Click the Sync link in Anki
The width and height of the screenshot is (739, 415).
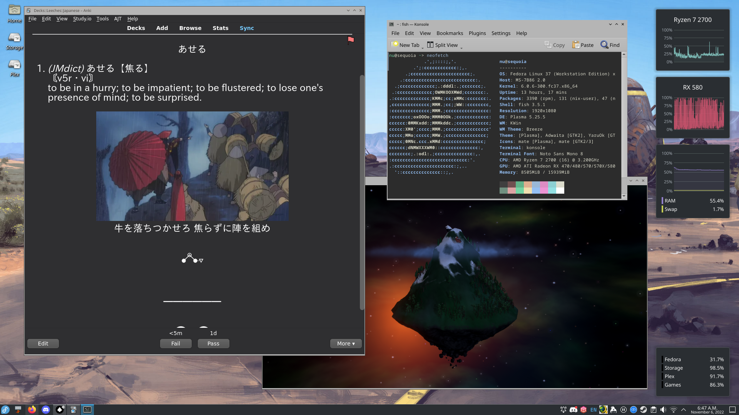click(x=247, y=28)
